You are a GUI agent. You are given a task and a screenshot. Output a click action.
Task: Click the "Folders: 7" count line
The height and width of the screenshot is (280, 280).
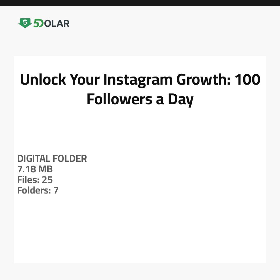click(x=38, y=190)
